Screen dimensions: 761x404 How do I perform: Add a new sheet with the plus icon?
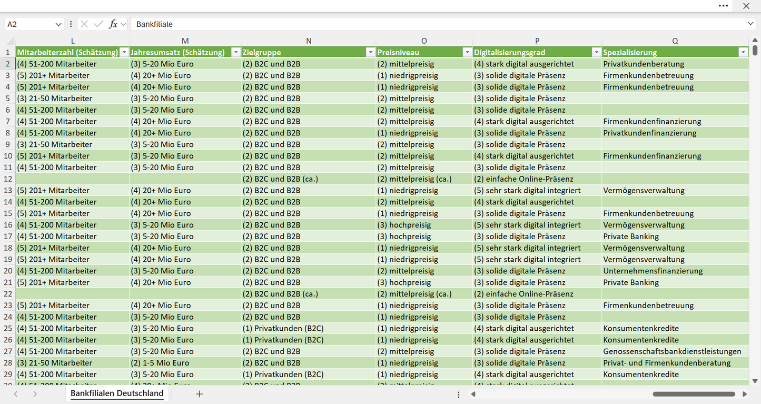[199, 394]
